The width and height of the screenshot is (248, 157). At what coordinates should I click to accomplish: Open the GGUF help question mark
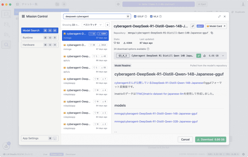pyautogui.click(x=146, y=16)
